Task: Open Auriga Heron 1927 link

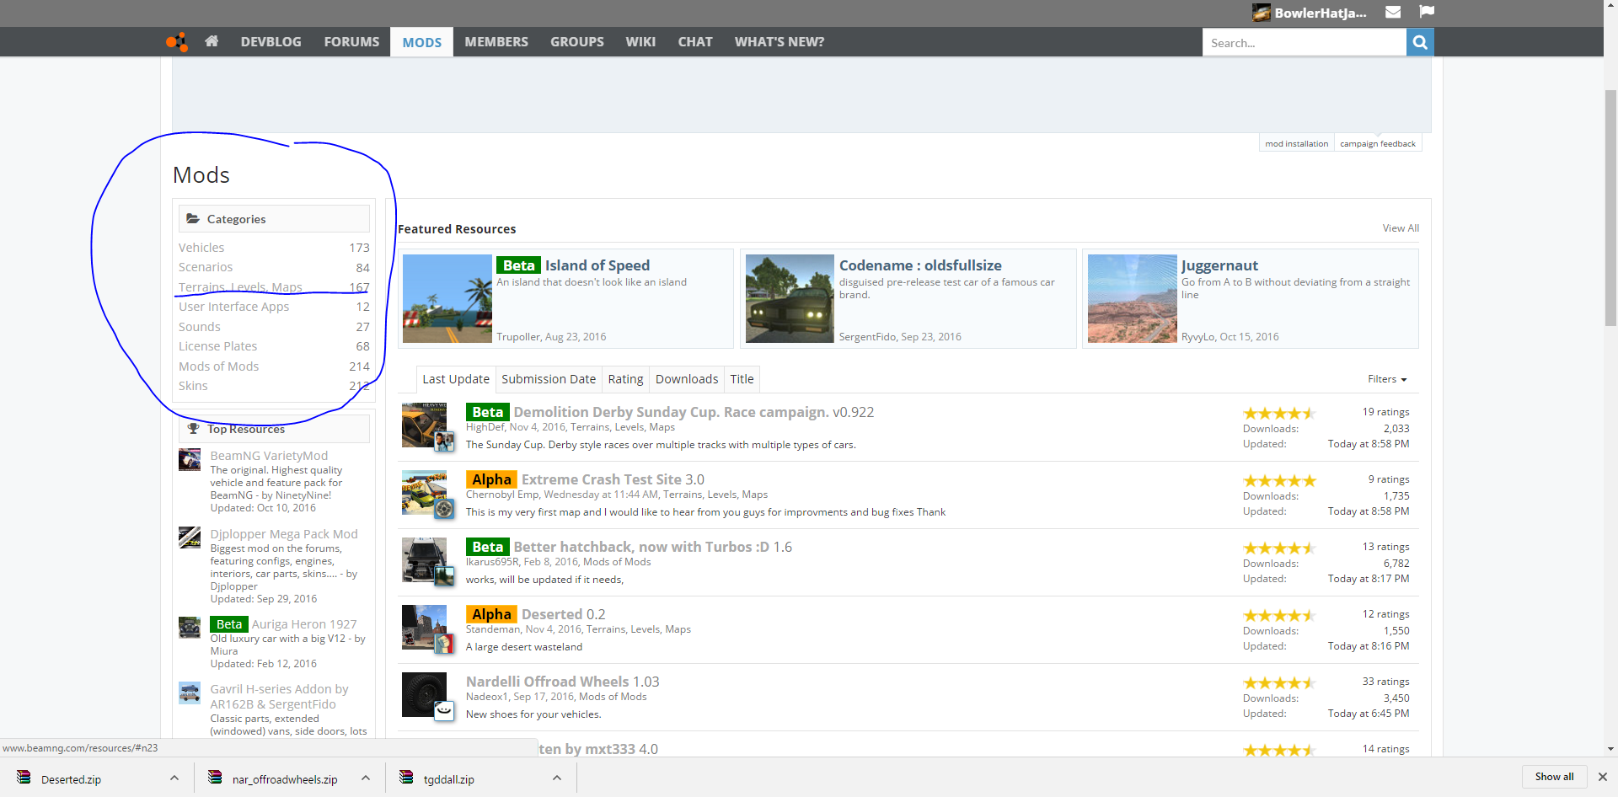Action: [x=304, y=624]
